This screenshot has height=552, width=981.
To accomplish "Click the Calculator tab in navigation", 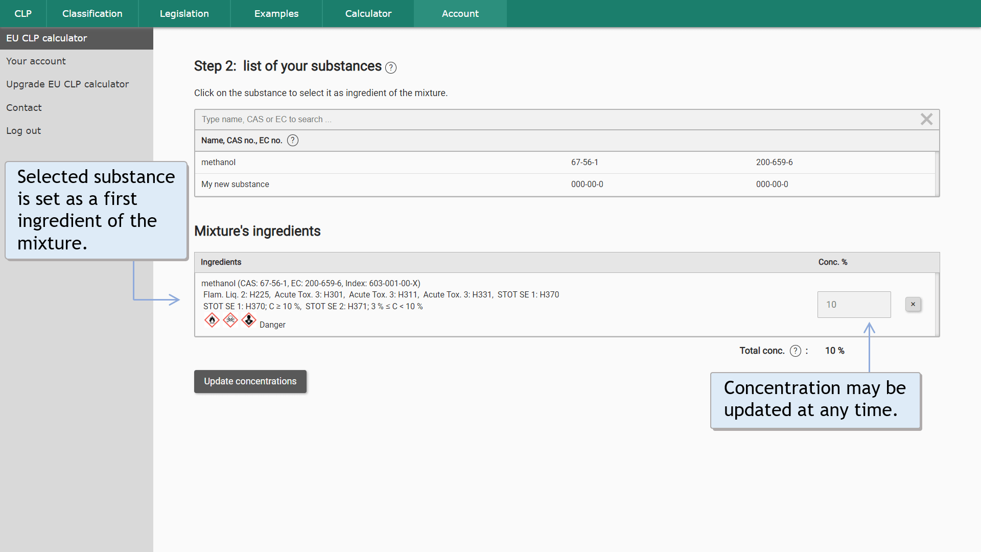I will tap(368, 13).
